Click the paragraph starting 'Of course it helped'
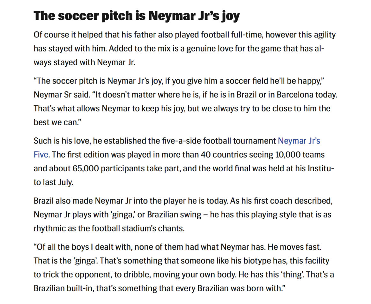The width and height of the screenshot is (371, 304). click(185, 48)
